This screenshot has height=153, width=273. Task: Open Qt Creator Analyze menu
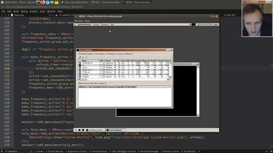click(x=34, y=11)
